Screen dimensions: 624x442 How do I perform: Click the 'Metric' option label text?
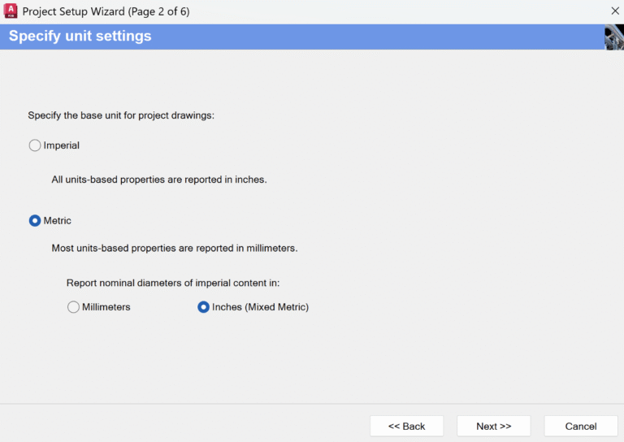click(58, 220)
